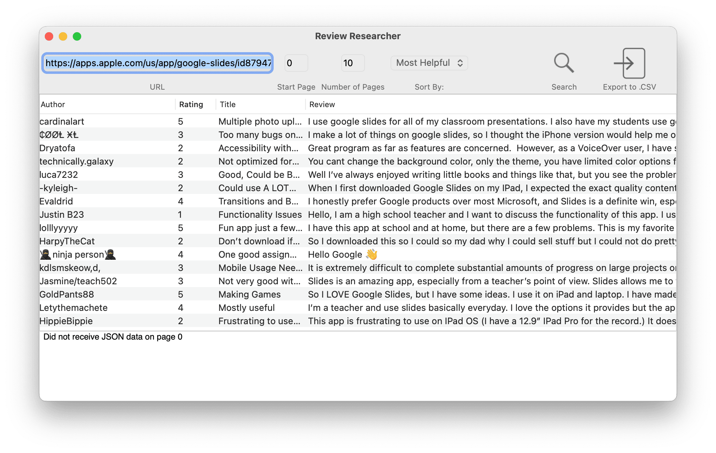Click the Review column header
The image size is (716, 453).
tap(490, 104)
